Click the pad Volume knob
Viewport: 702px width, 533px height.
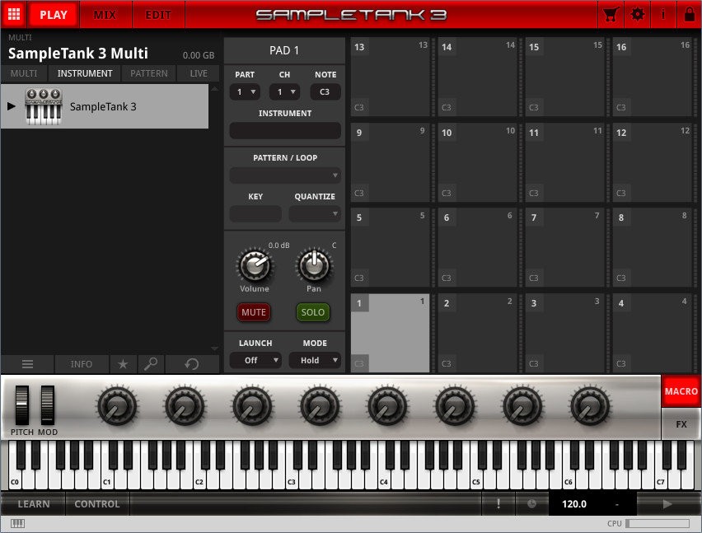[255, 265]
